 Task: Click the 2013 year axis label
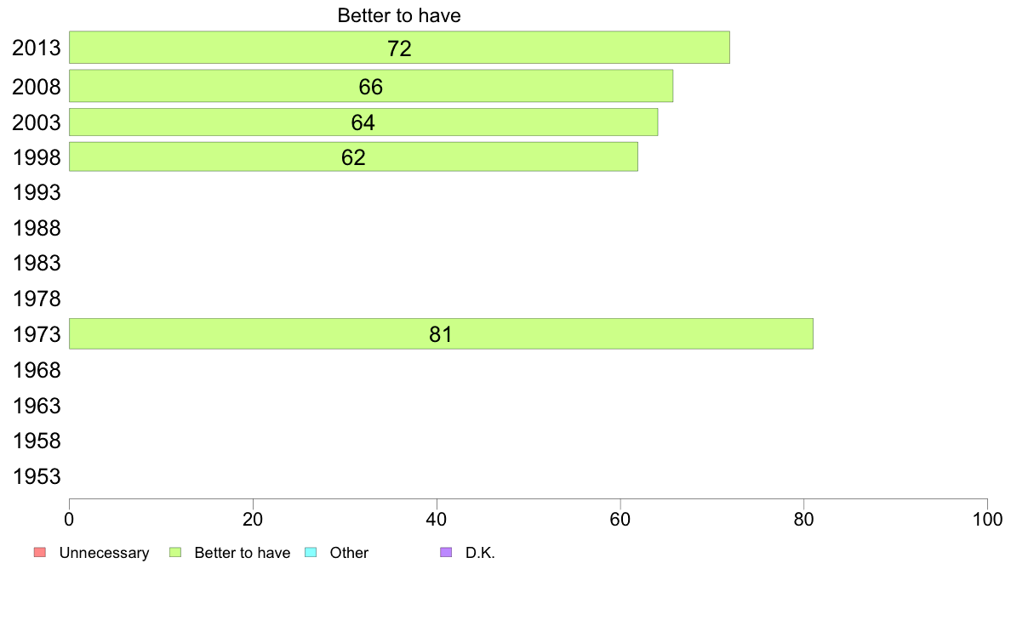(x=36, y=48)
